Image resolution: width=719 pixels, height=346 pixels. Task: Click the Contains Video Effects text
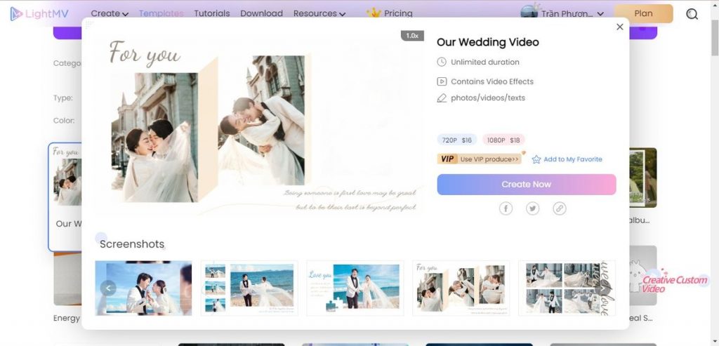pos(492,81)
